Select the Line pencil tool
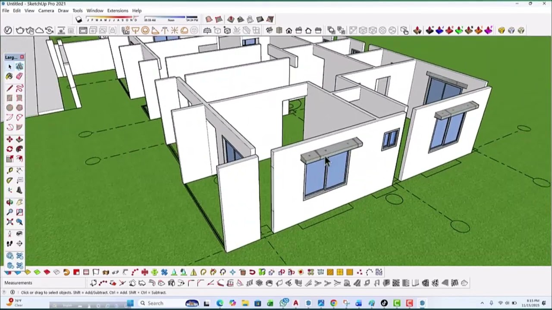The image size is (552, 310). [x=9, y=88]
